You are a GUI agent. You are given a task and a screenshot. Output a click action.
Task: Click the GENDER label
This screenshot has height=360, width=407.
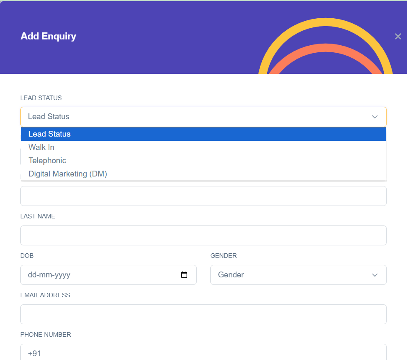click(x=224, y=256)
